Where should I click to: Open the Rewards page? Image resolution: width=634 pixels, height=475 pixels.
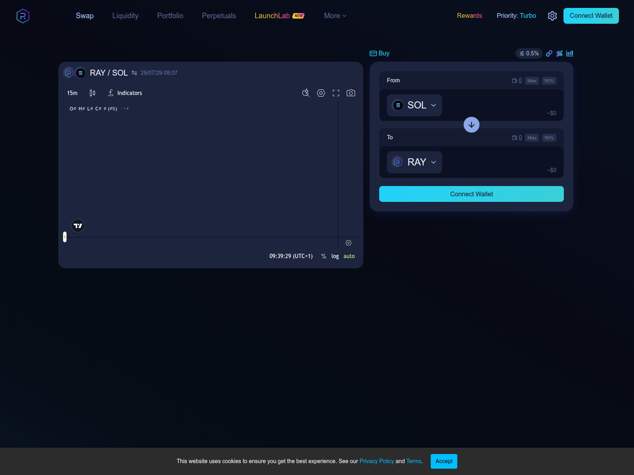coord(470,16)
